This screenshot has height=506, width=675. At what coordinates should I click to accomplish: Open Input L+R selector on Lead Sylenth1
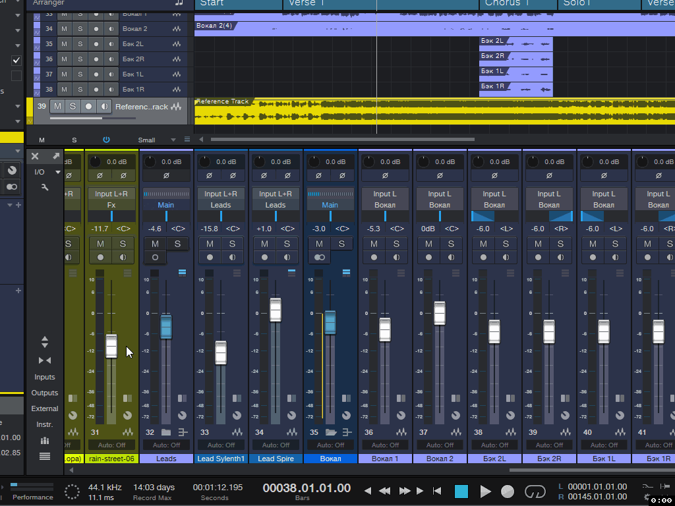(221, 194)
